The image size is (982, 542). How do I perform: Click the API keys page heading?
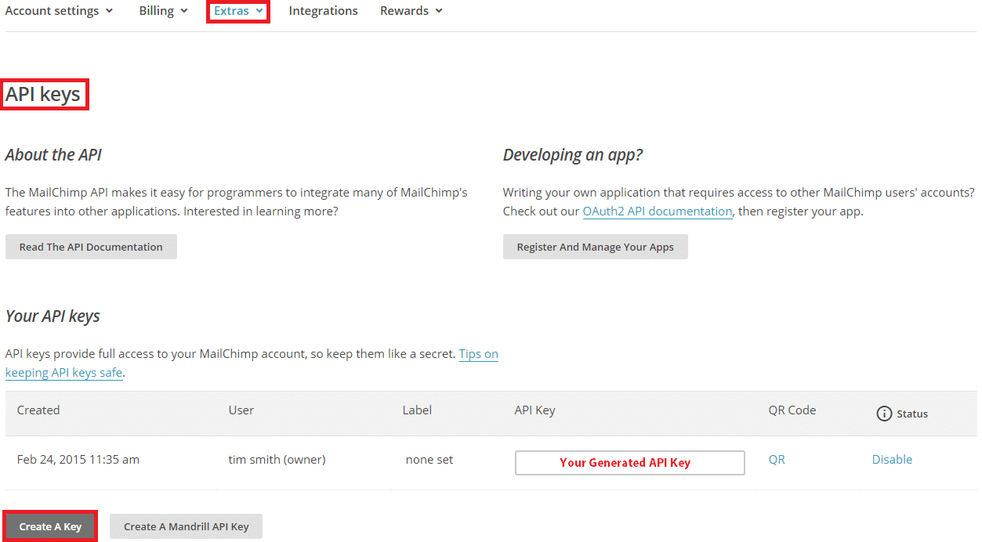point(43,95)
